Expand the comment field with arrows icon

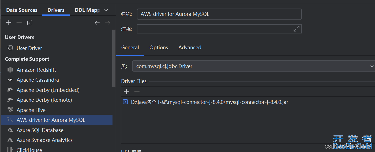pos(297,29)
